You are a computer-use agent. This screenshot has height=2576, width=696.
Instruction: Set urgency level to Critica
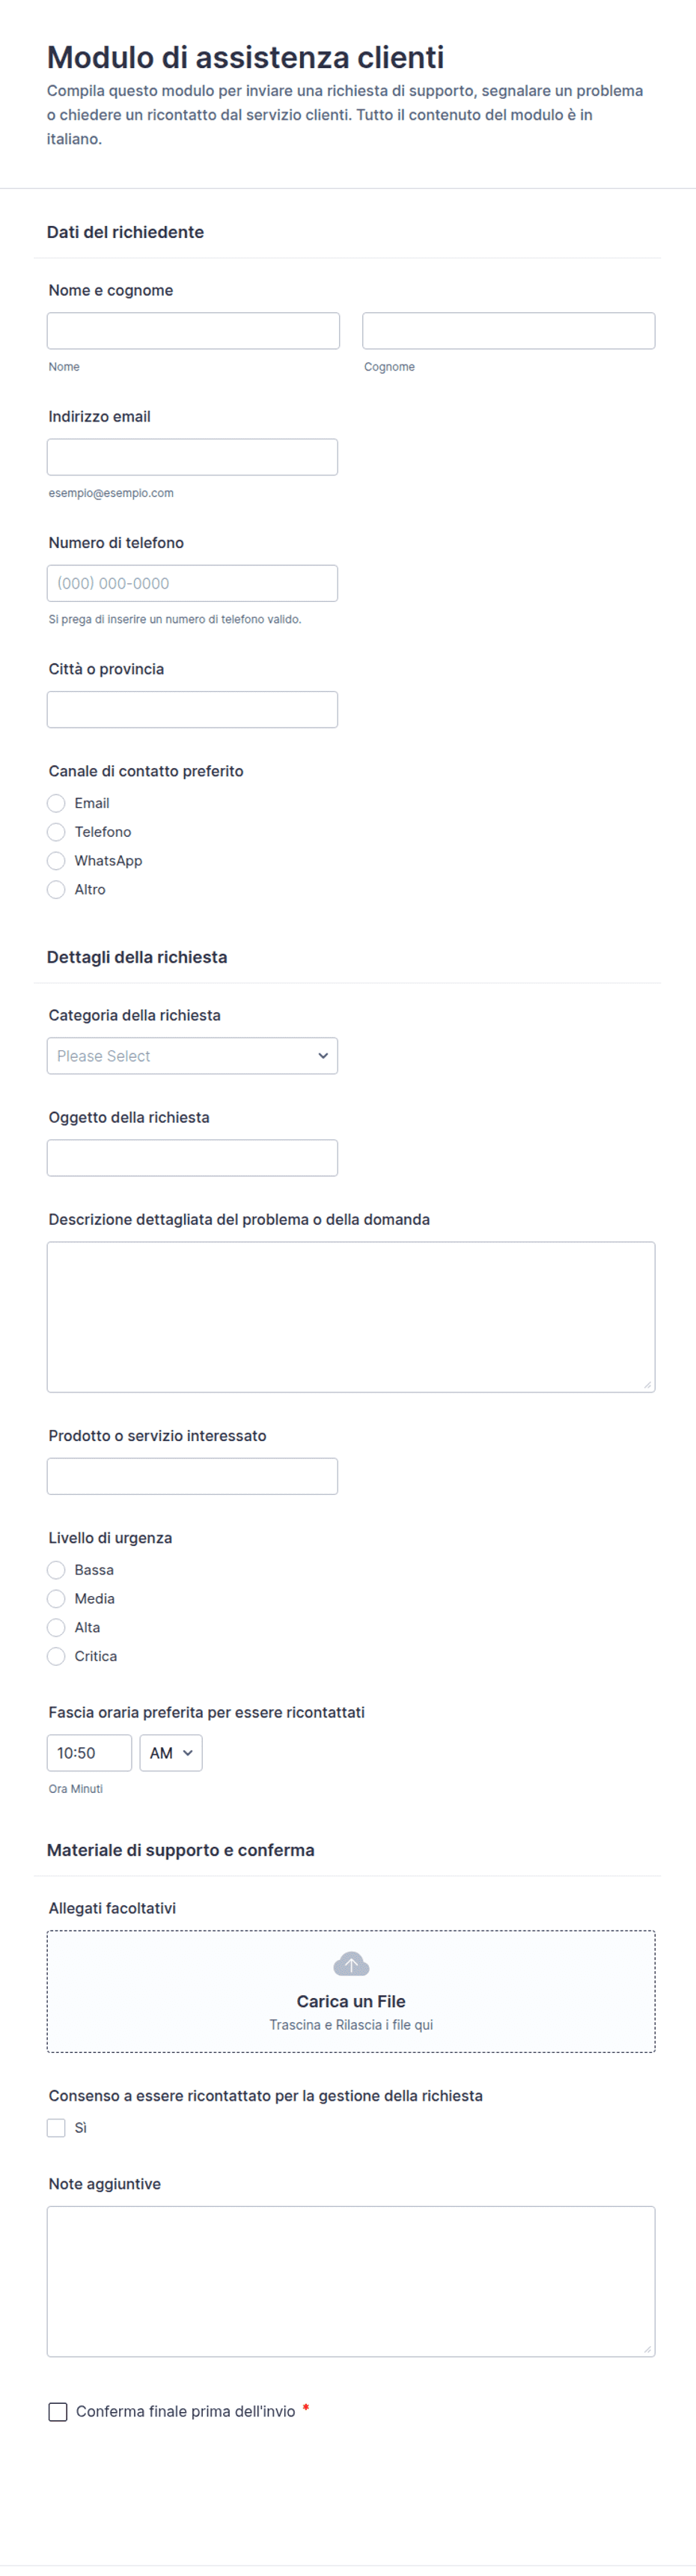tap(56, 1657)
